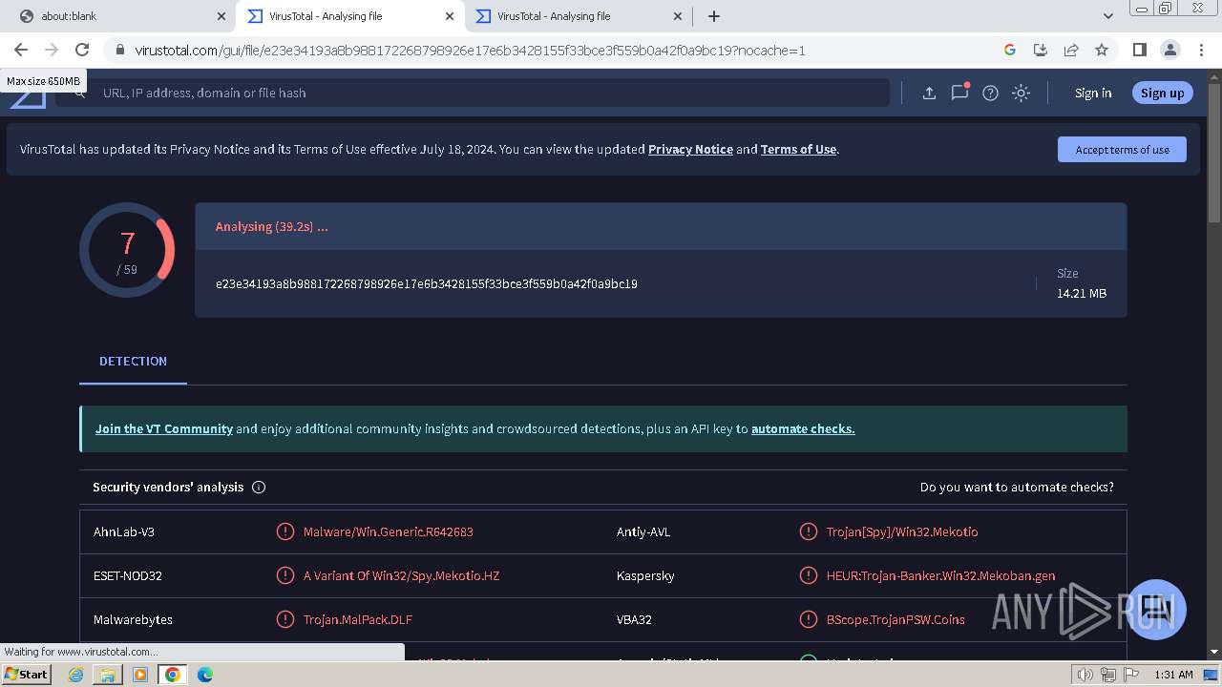The height and width of the screenshot is (687, 1222).
Task: Click the install app icon in address bar
Action: point(1041,50)
